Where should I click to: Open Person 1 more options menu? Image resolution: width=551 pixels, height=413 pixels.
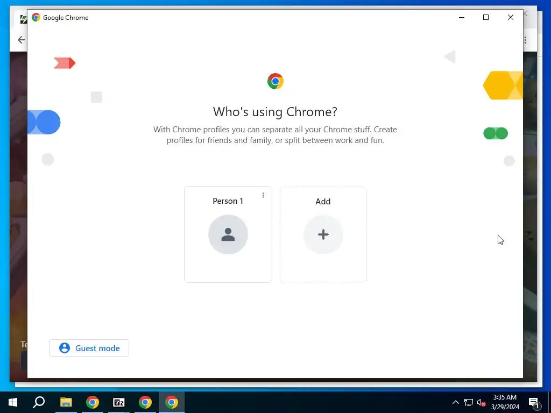point(263,195)
